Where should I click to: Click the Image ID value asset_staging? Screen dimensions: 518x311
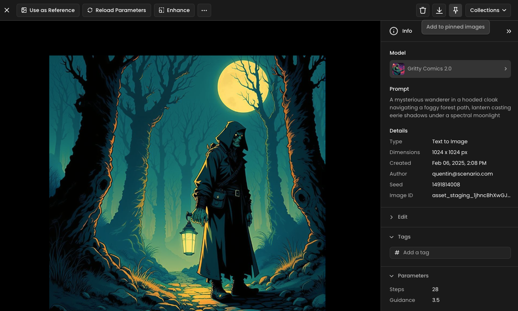pos(471,195)
